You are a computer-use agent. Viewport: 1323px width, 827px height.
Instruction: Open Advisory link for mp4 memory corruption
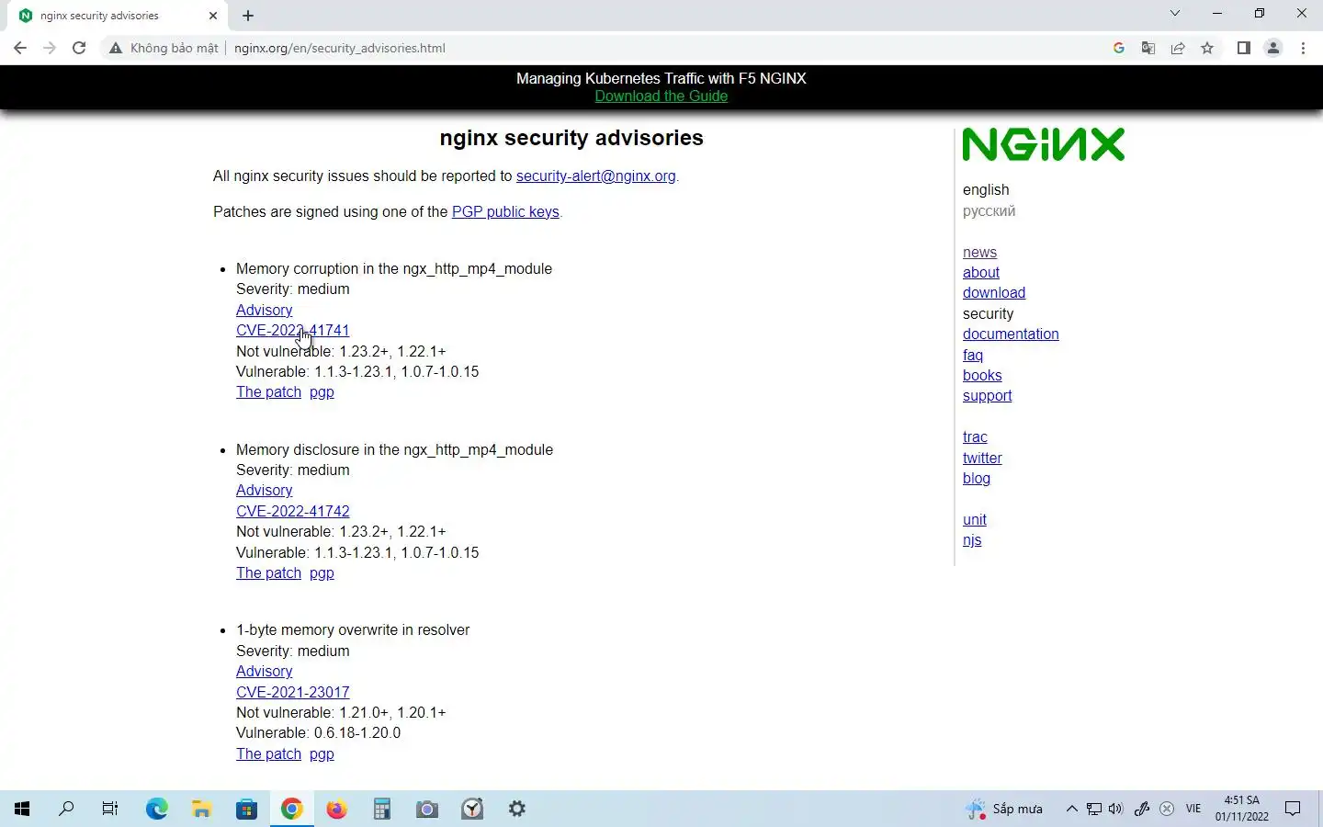264,310
